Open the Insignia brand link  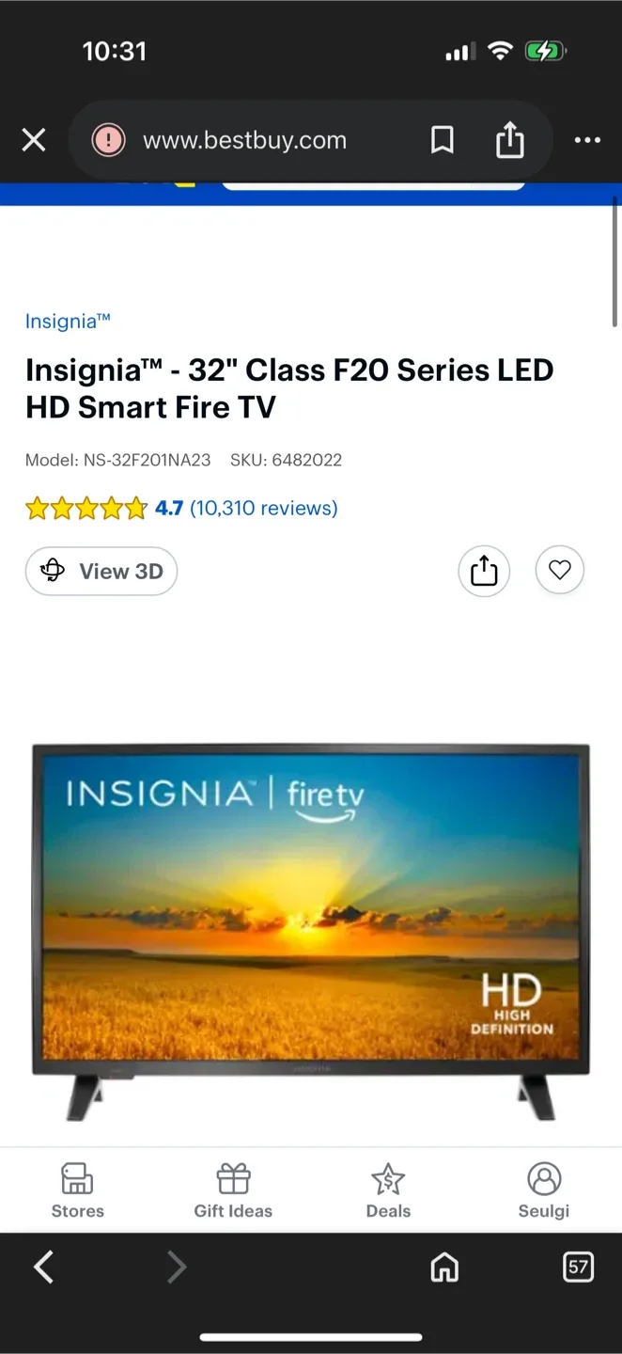coord(68,322)
